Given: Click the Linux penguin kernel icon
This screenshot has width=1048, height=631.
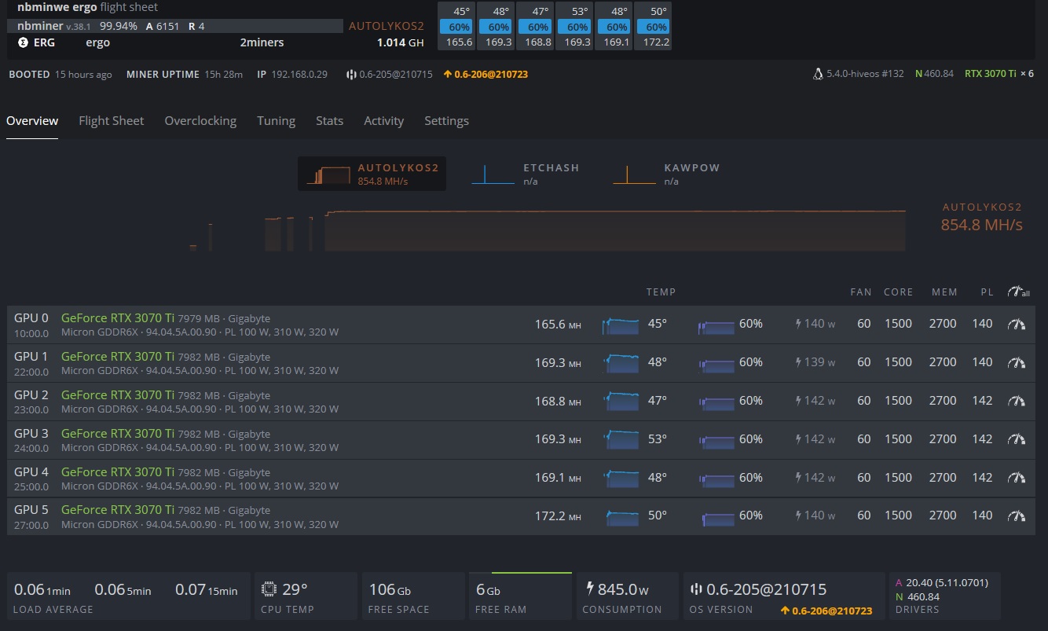Looking at the screenshot, I should tap(818, 74).
